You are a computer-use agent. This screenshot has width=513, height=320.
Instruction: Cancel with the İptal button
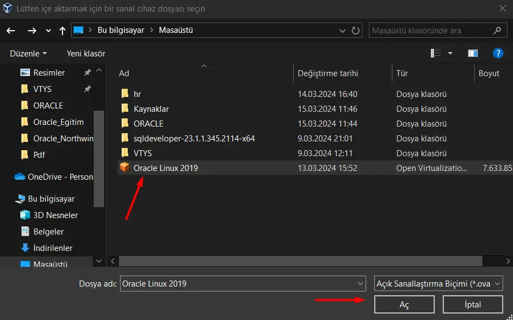click(472, 304)
